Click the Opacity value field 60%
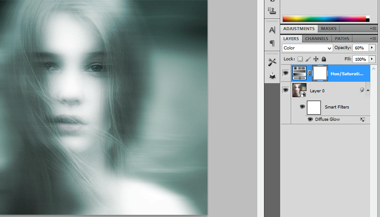 361,48
